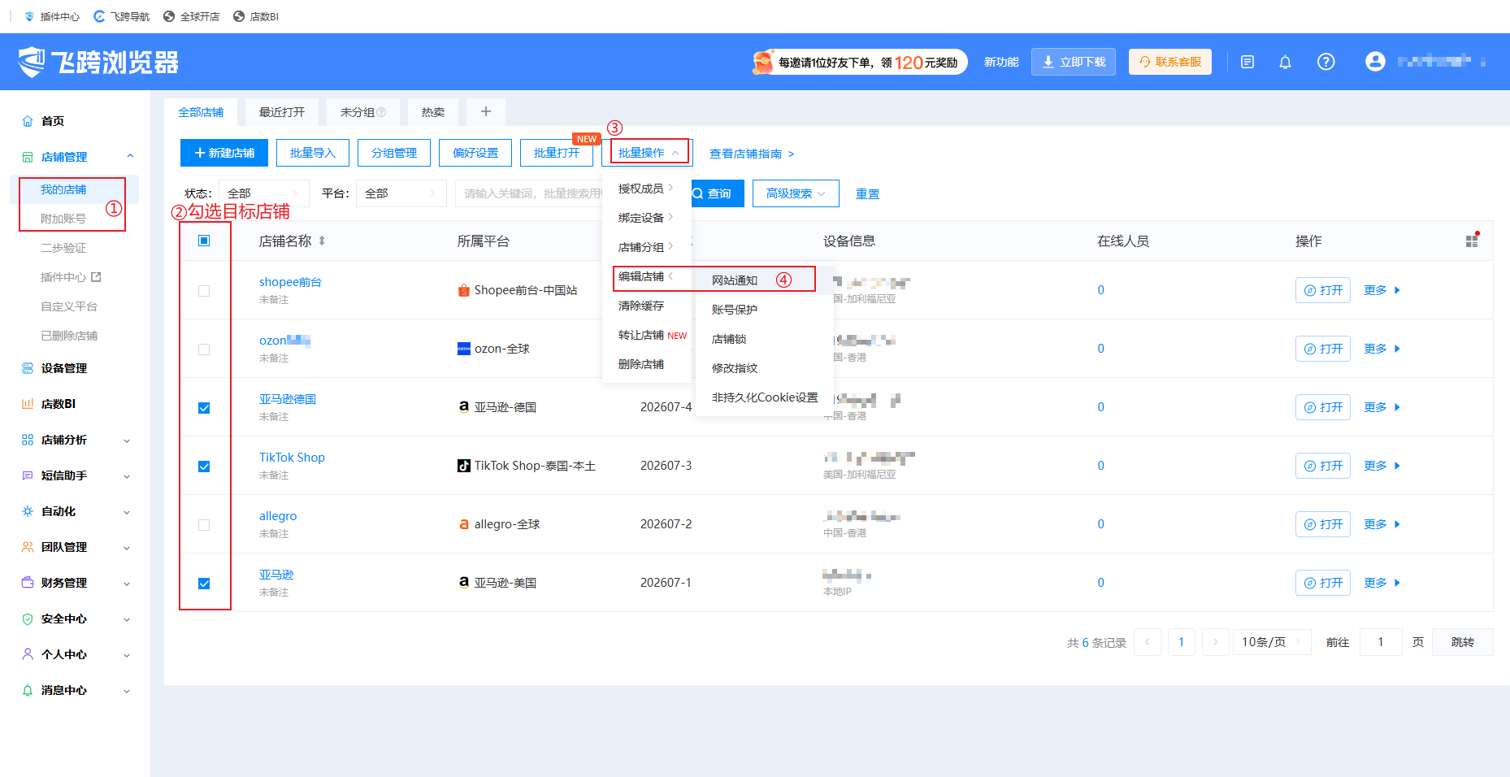Image resolution: width=1510 pixels, height=777 pixels.
Task: Add a new tab with the plus icon
Action: tap(486, 111)
